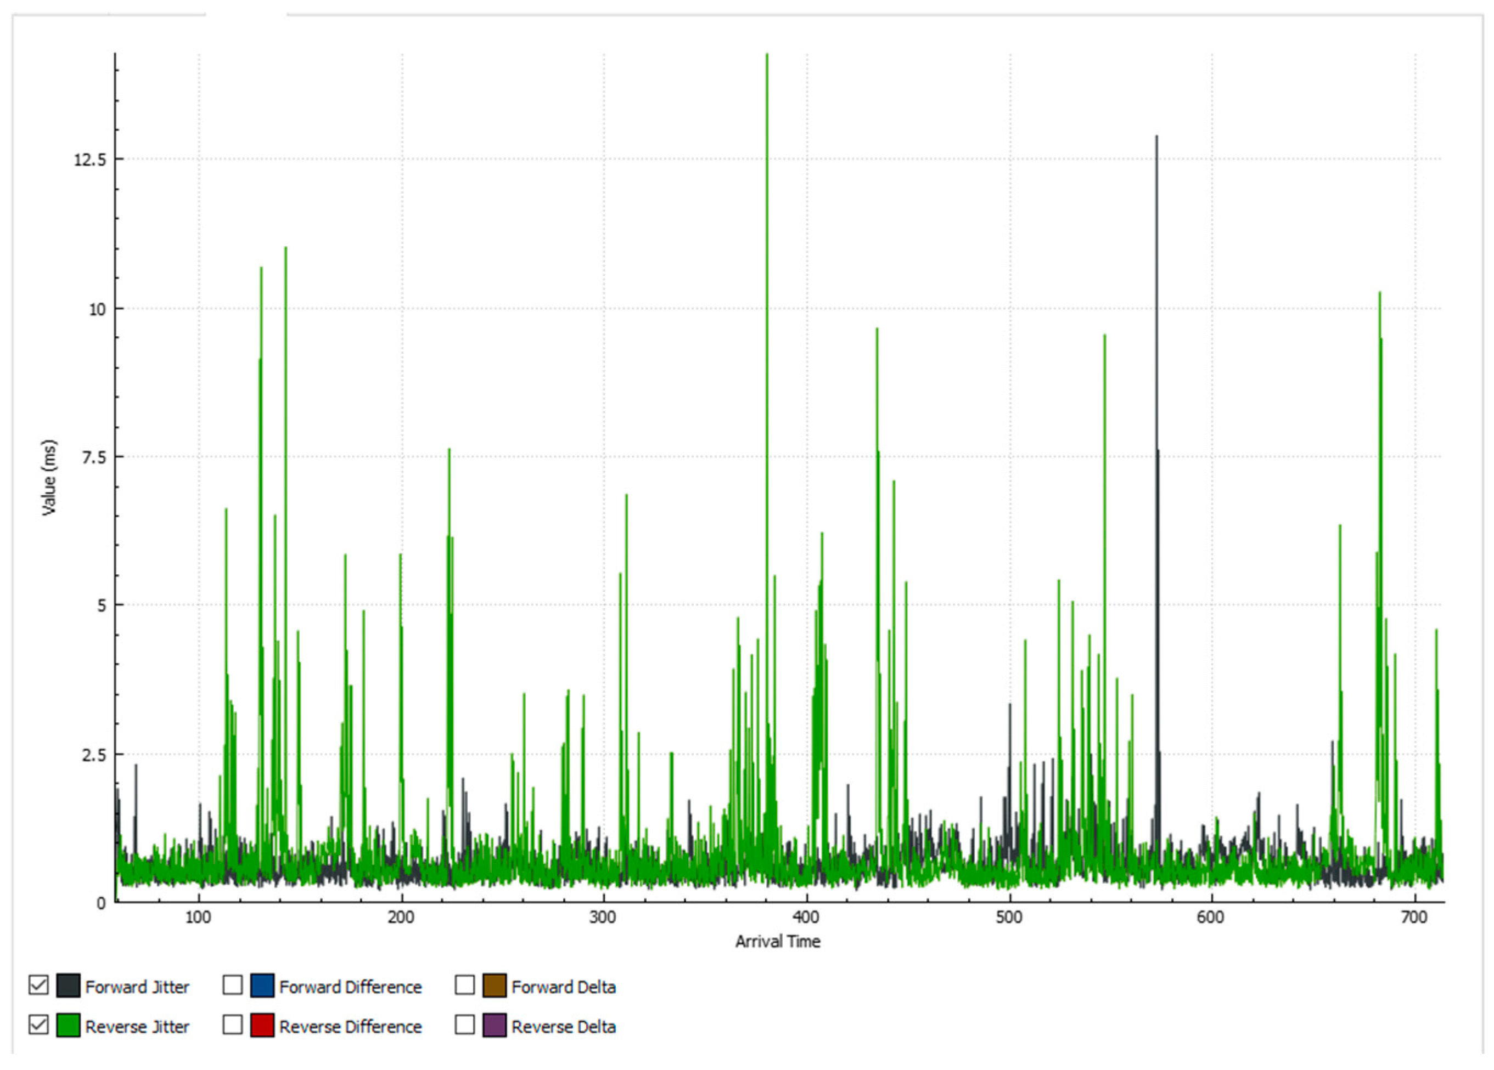
Task: Enable the Forward Delta checkbox
Action: coord(464,985)
